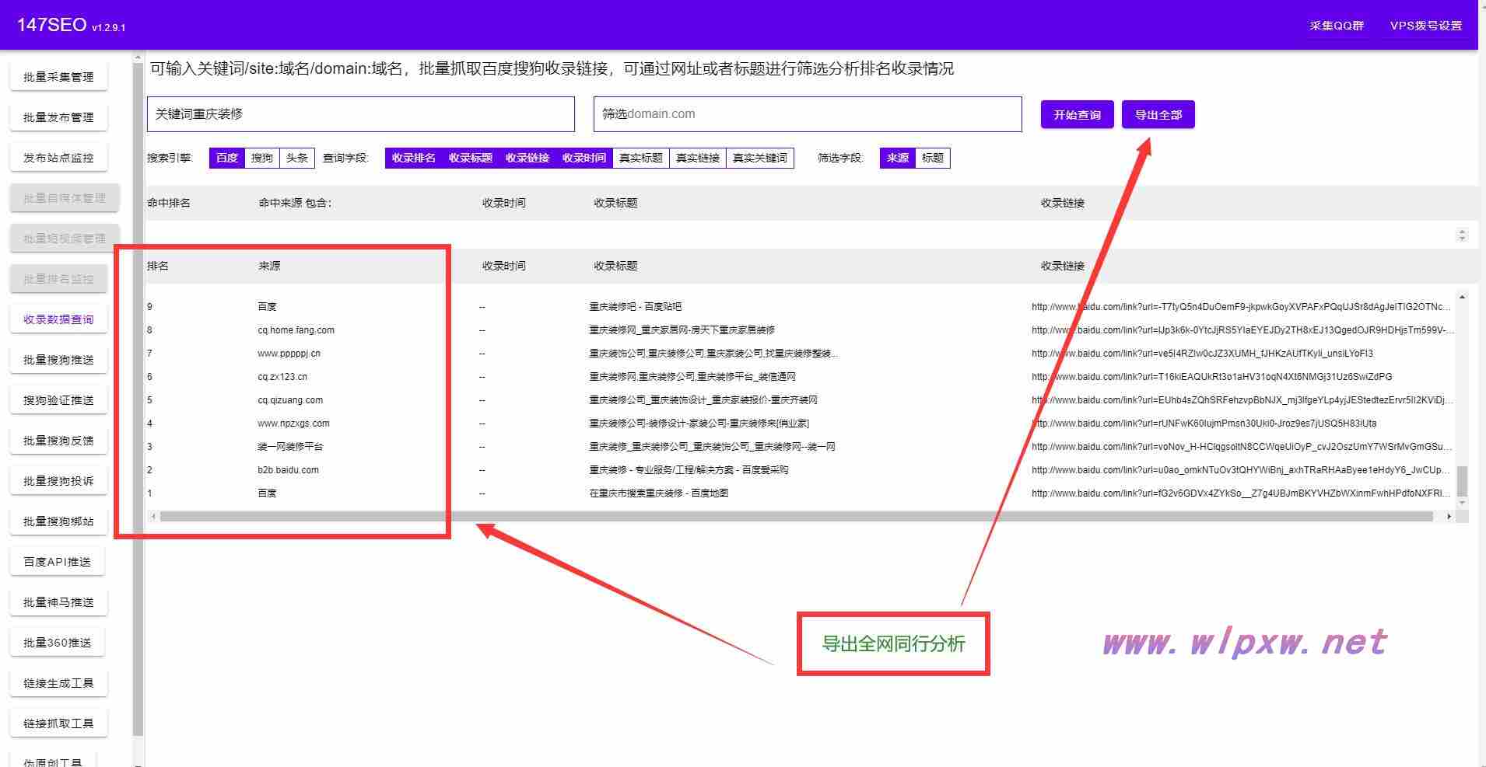Click the title 在重庆市搜索重庆装修 - 百度地图
This screenshot has height=767, width=1486.
[x=659, y=493]
